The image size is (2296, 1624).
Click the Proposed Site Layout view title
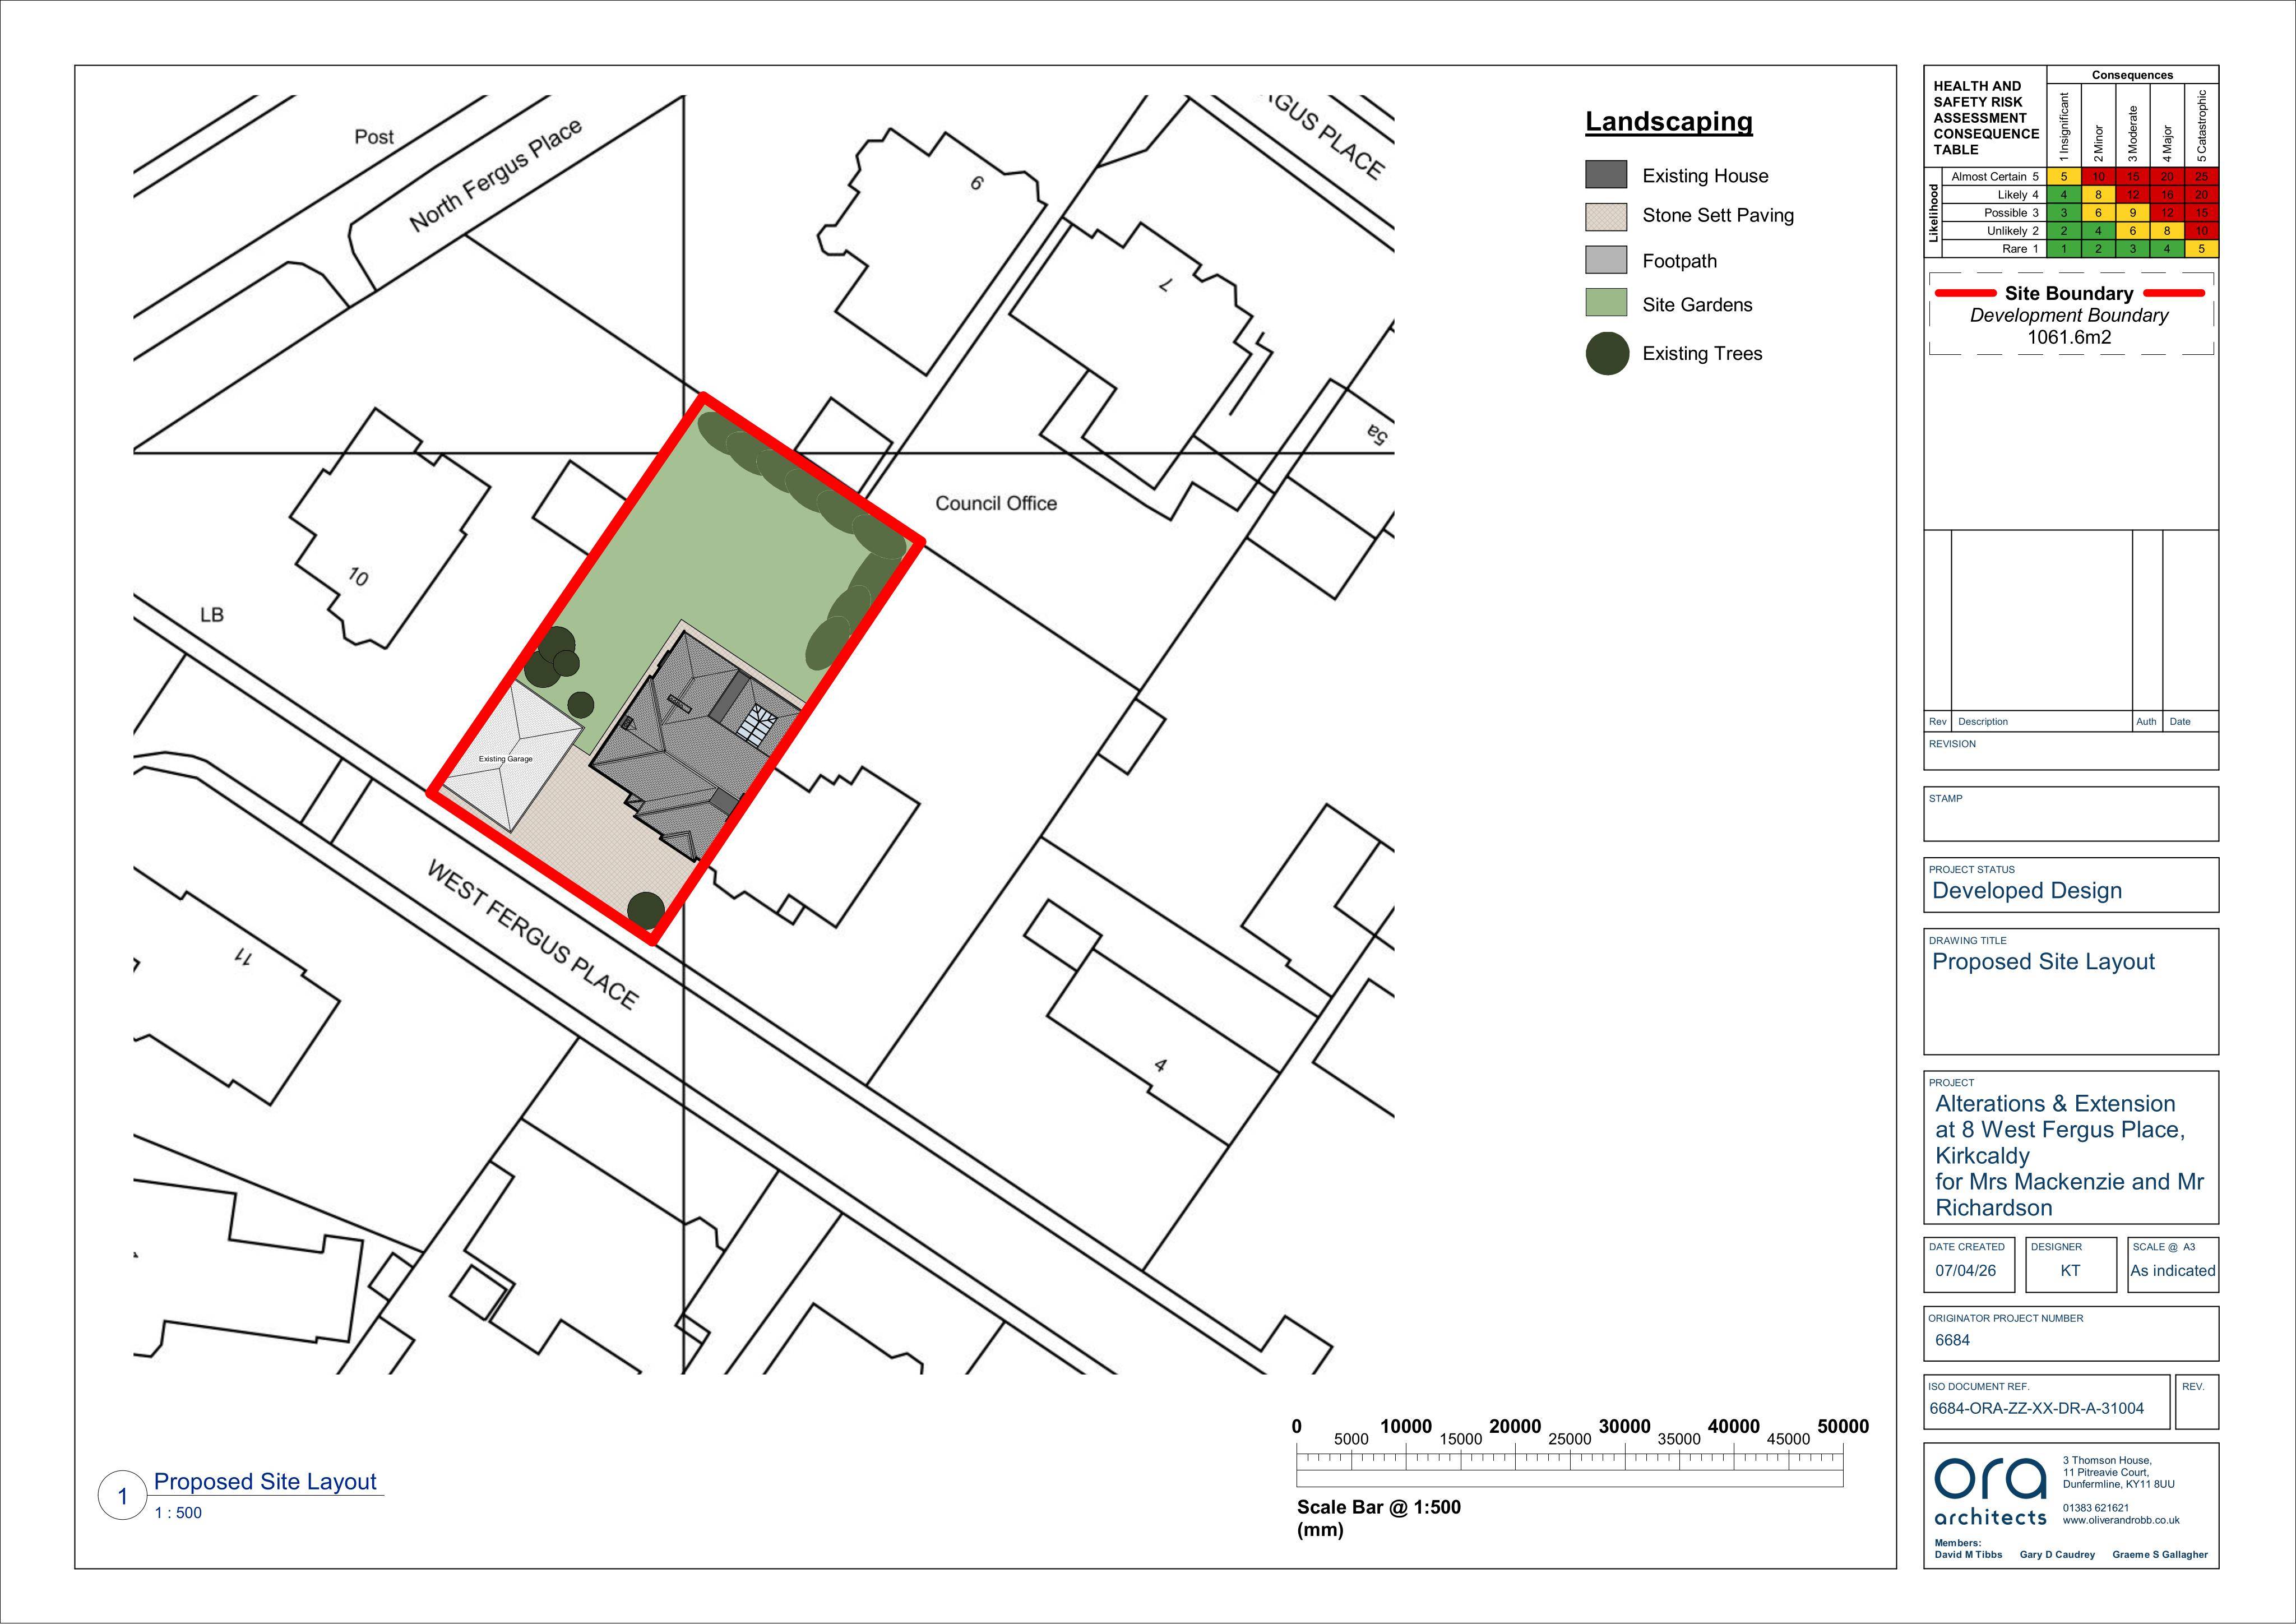(265, 1482)
